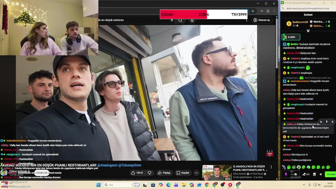Open the Windows Start button
Image resolution: width=336 pixels, height=189 pixels.
tap(98, 185)
